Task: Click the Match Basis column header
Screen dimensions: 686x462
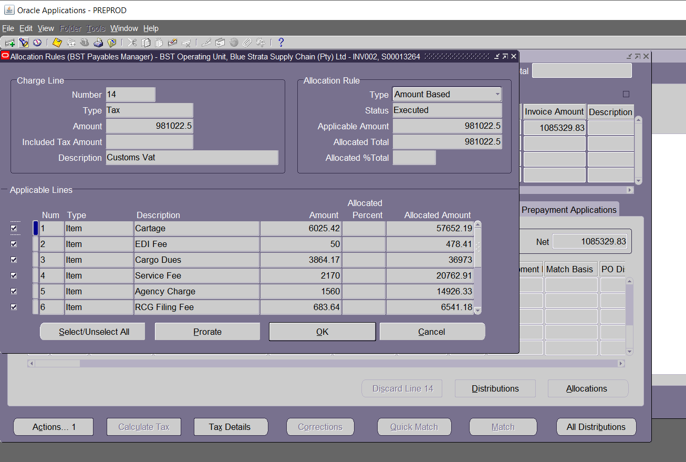Action: pyautogui.click(x=570, y=269)
